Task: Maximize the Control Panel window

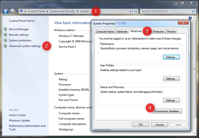Action: tap(182, 3)
